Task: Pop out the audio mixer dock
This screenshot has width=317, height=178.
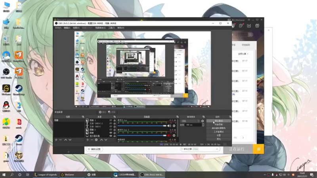Action: 177,117
